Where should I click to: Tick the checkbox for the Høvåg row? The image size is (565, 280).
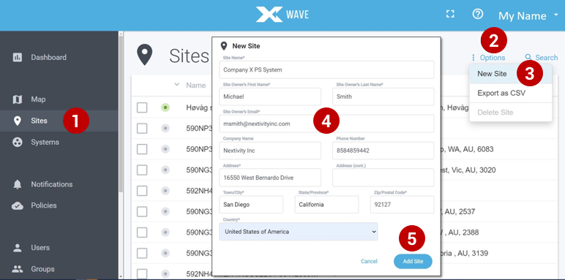coord(142,107)
